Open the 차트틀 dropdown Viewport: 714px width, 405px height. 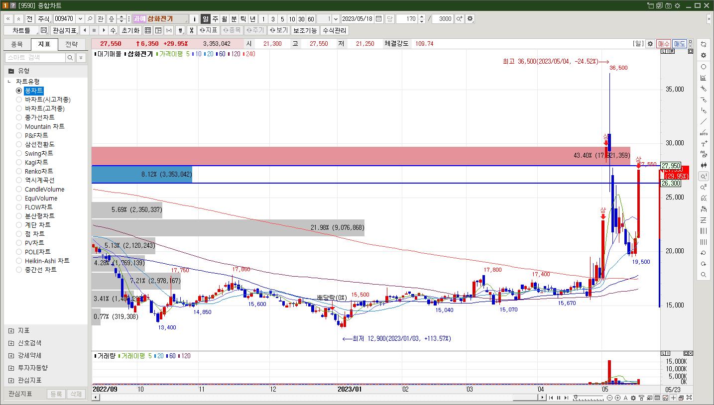(20, 30)
